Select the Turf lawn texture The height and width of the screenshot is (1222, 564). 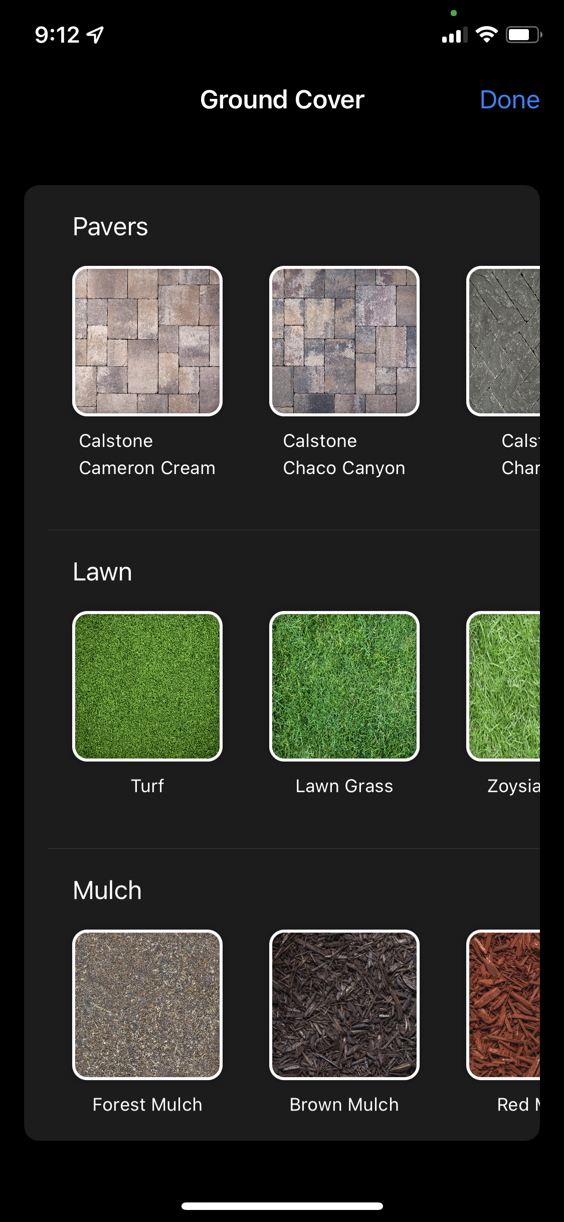click(147, 686)
